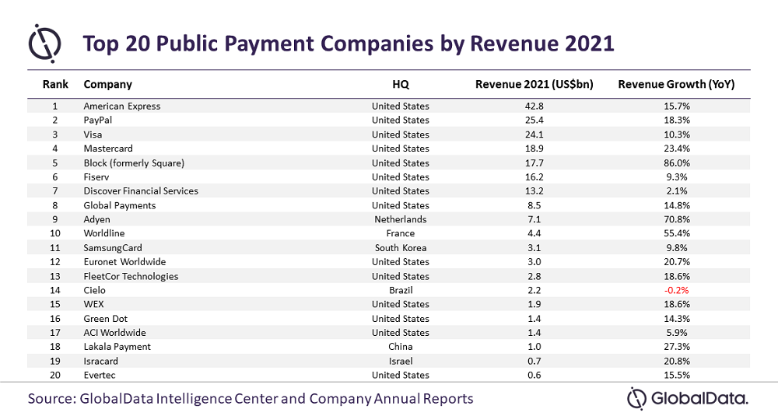The width and height of the screenshot is (778, 416).
Task: Select the 'Isracard' company cell
Action: 100,361
